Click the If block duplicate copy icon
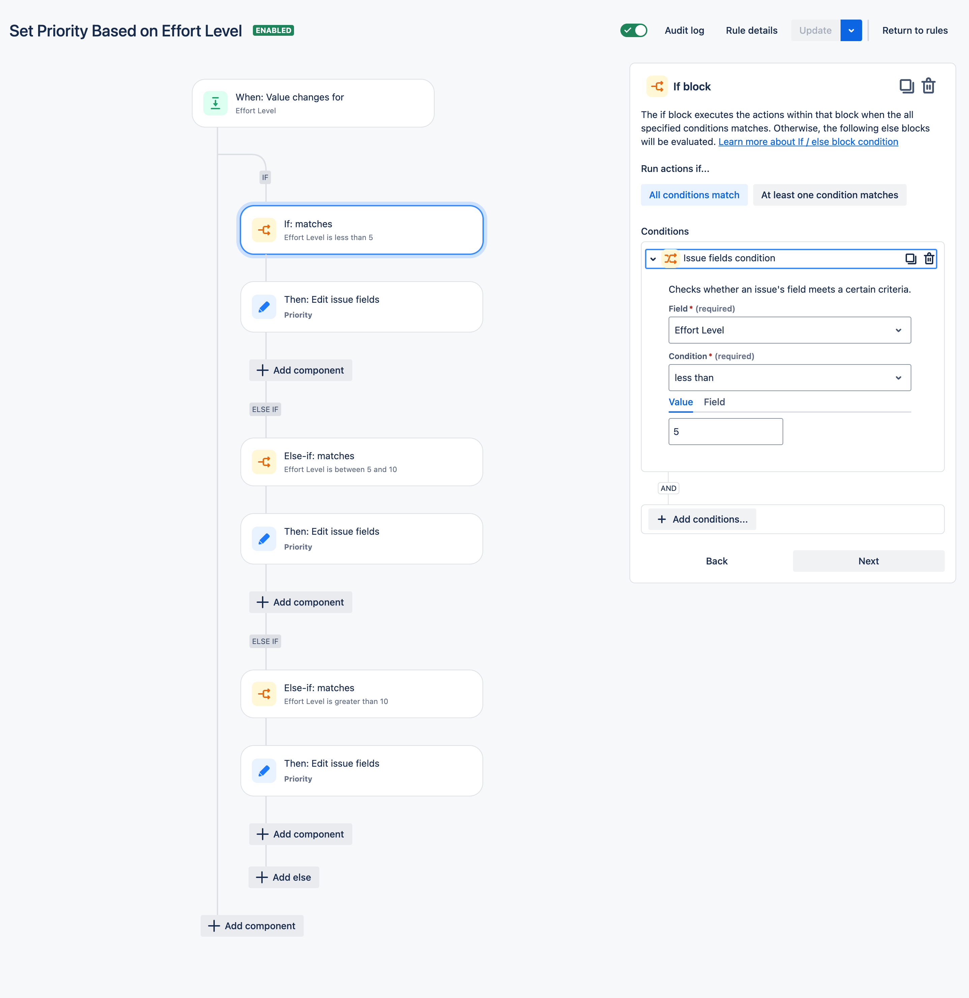 (x=906, y=86)
